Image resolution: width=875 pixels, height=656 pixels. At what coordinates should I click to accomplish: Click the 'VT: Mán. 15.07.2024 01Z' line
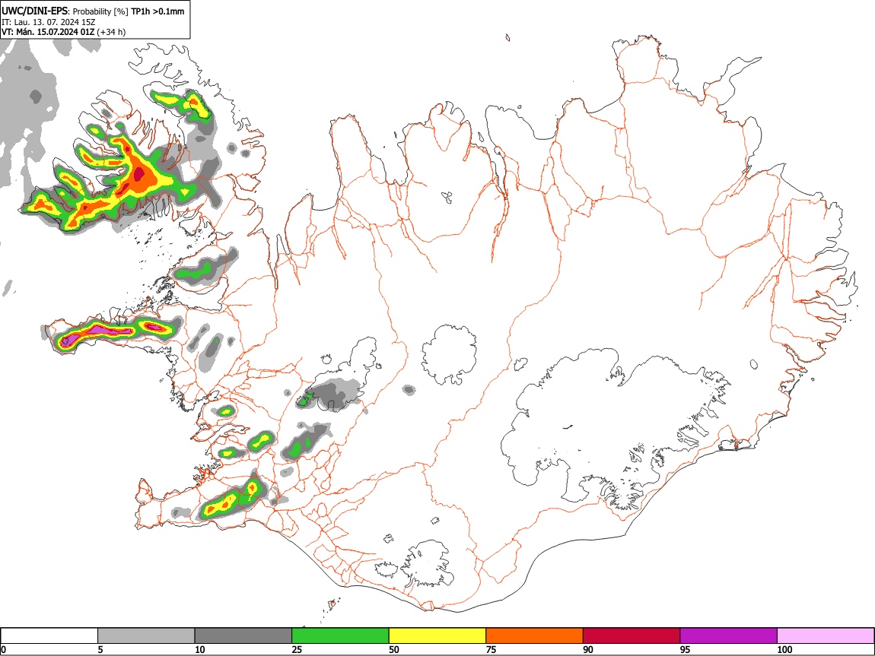coord(48,32)
